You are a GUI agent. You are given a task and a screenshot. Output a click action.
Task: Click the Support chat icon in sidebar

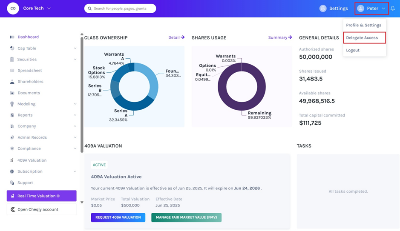coord(12,183)
